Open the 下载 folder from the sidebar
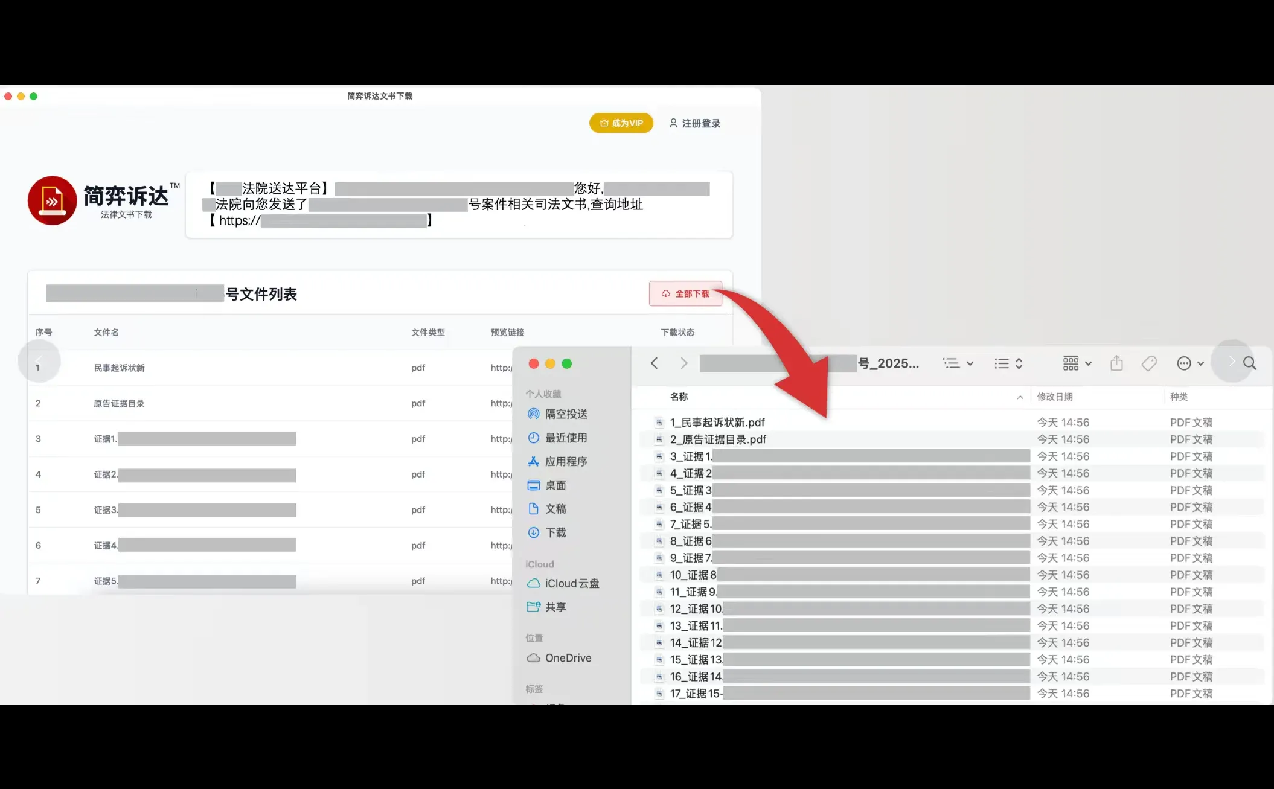 (557, 532)
